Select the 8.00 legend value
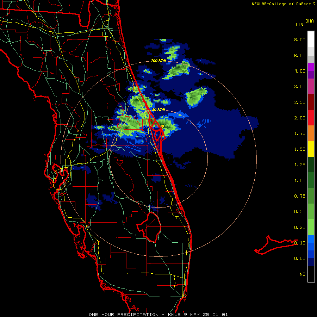 pyautogui.click(x=300, y=39)
